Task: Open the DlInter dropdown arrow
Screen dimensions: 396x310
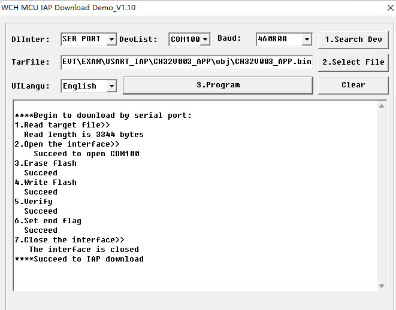Action: [x=111, y=39]
